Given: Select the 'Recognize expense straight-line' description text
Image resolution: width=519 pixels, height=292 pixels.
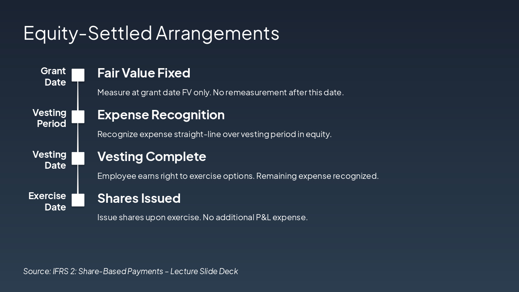Looking at the screenshot, I should [x=214, y=134].
